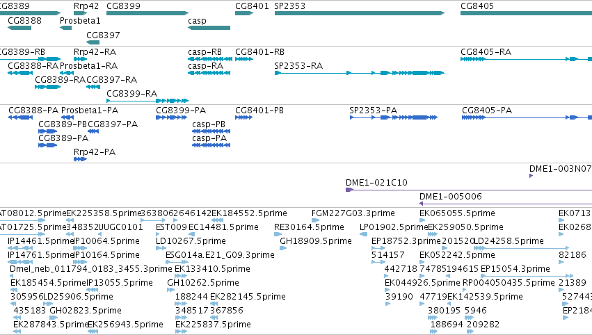Select the casp gene glyph
The width and height of the screenshot is (592, 335).
(x=209, y=28)
